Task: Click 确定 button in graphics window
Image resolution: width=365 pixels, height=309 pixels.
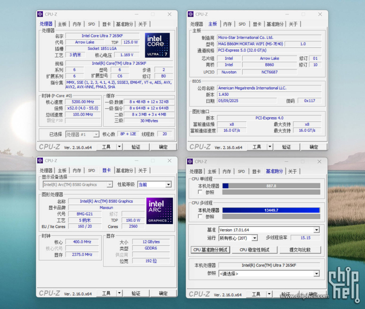Action: [163, 293]
